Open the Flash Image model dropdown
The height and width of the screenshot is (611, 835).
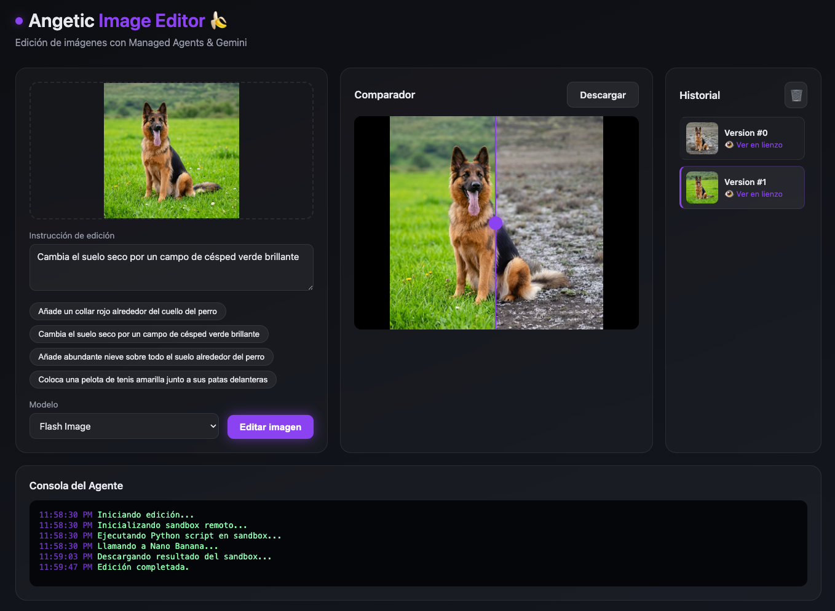click(x=124, y=426)
